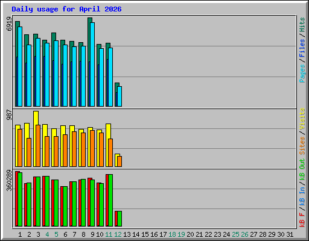Click day 5 on the x-axis
This screenshot has width=309, height=241.
click(x=56, y=234)
